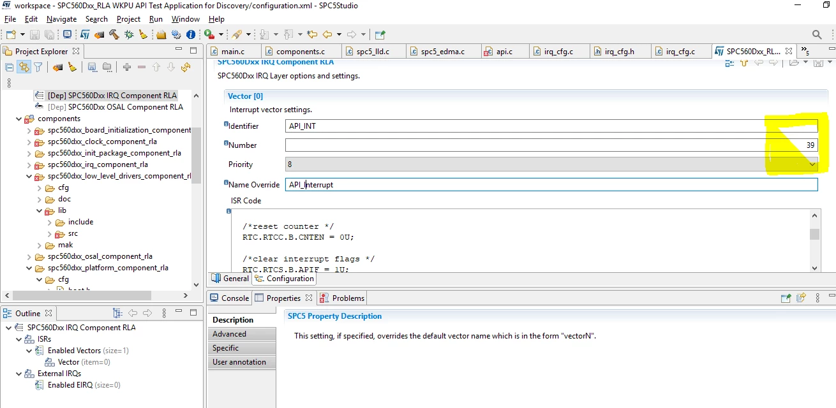836x408 pixels.
Task: Toggle Link with Editor in Project Explorer
Action: click(24, 67)
